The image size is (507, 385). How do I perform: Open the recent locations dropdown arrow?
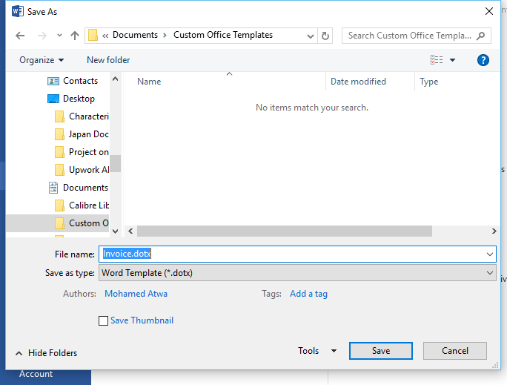tap(59, 36)
